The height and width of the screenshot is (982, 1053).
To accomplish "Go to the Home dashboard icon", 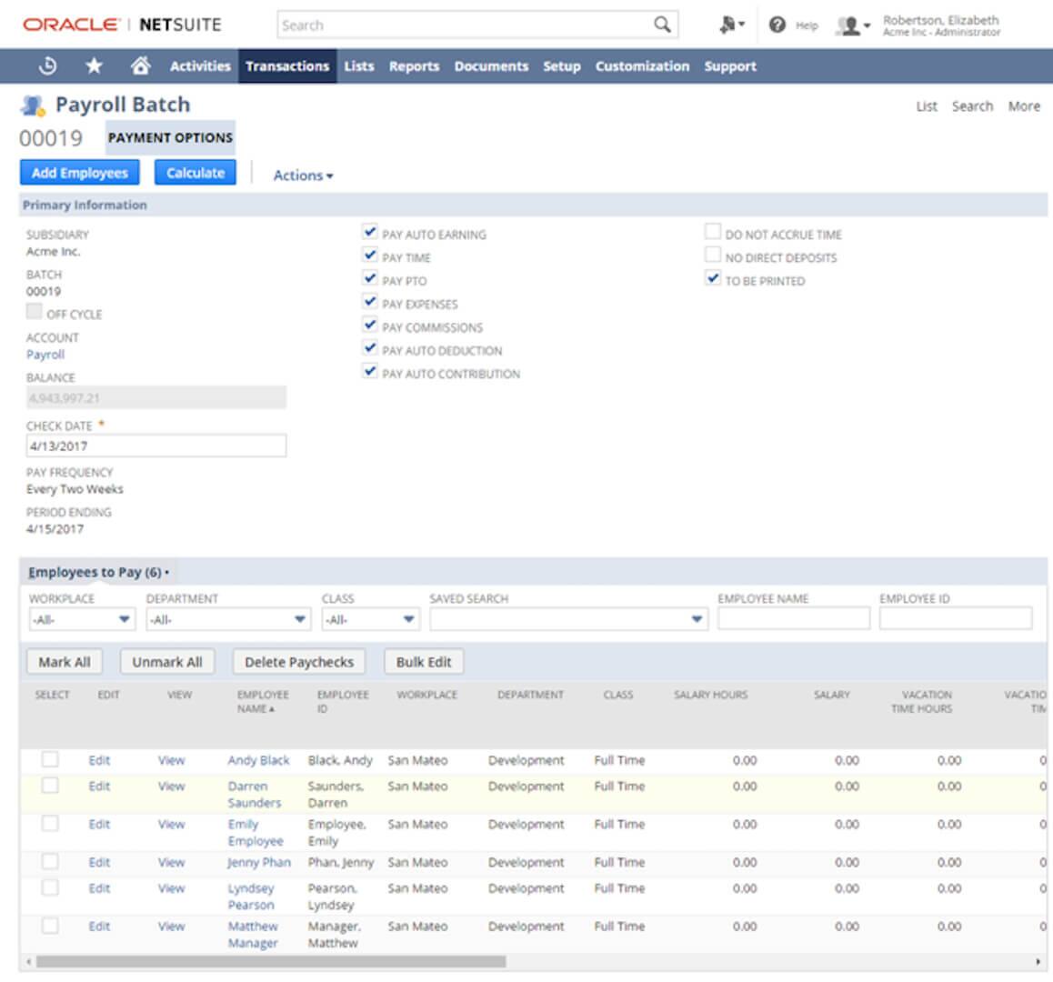I will tap(140, 65).
